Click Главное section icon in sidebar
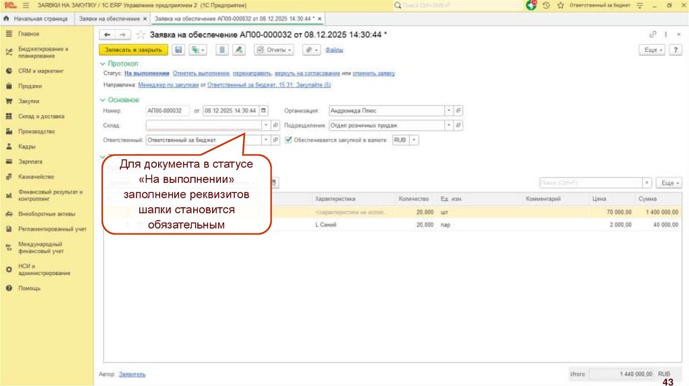Screen dimensions: 689x386 [9, 34]
